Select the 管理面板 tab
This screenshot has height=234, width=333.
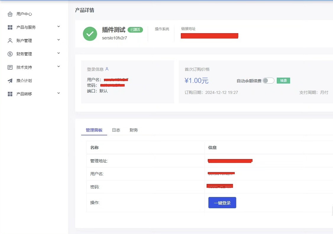[94, 130]
